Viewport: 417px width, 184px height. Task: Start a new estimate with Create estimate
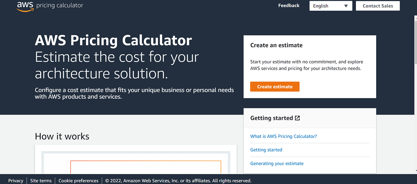275,86
